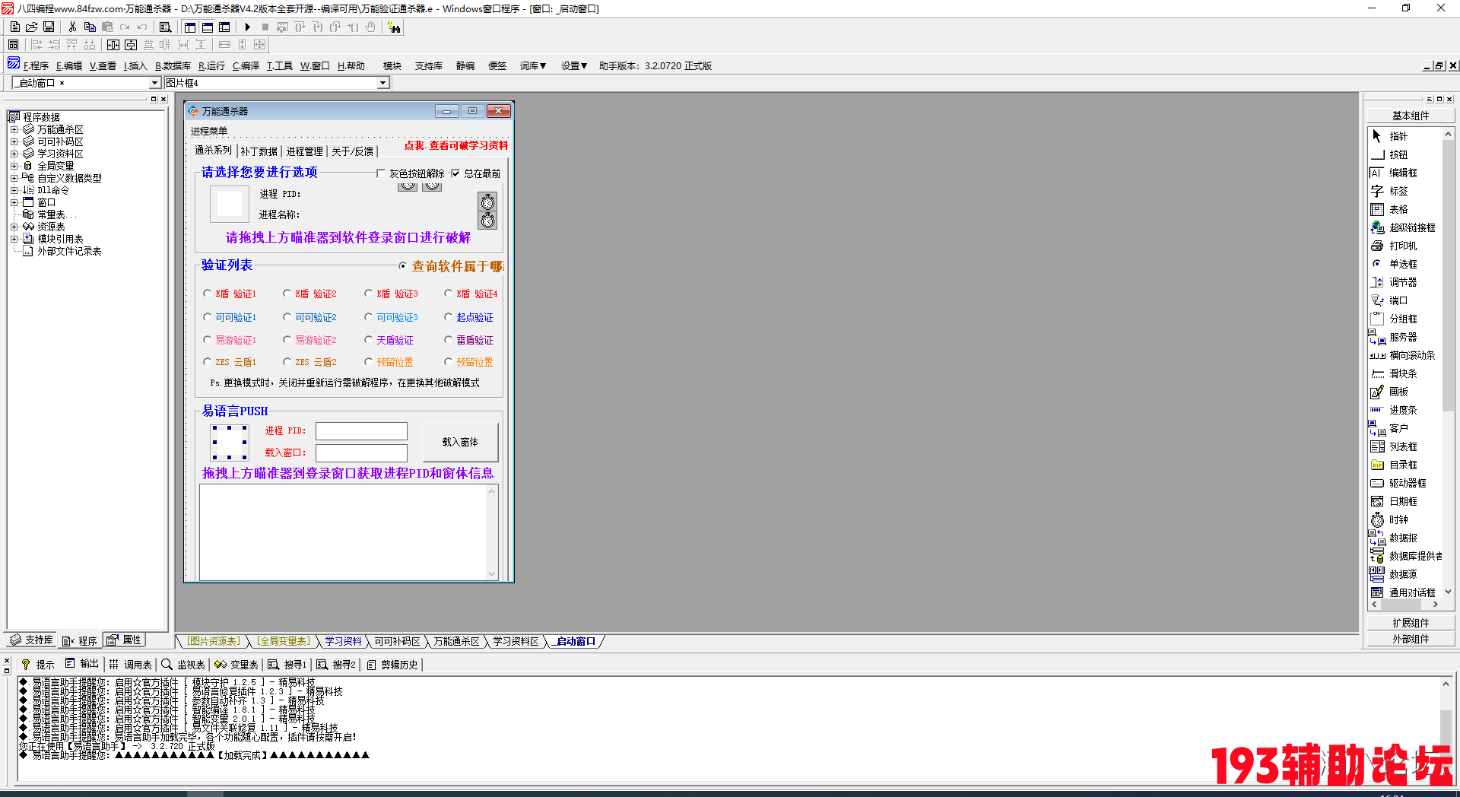Click the binoculars help search icon
Image resolution: width=1460 pixels, height=797 pixels.
(x=394, y=27)
